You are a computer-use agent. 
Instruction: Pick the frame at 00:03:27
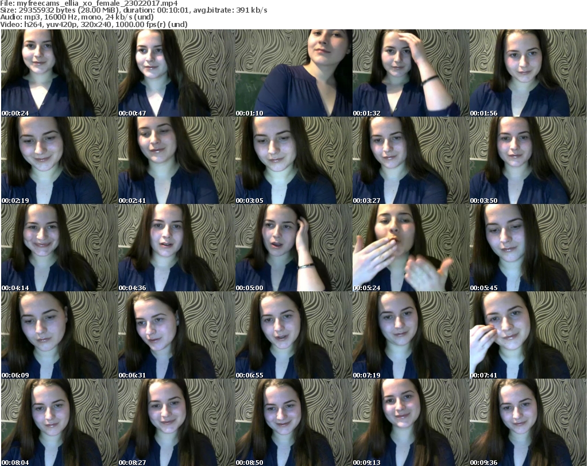[x=411, y=160]
